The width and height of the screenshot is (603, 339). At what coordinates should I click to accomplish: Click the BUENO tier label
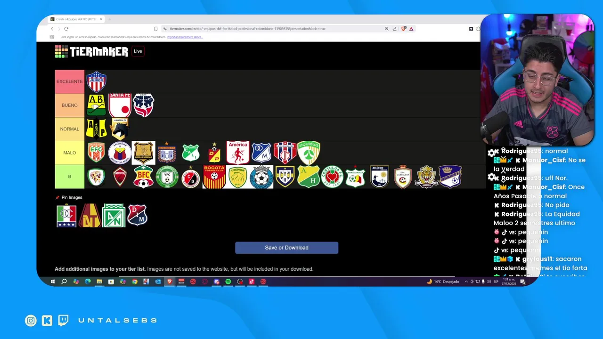[70, 105]
